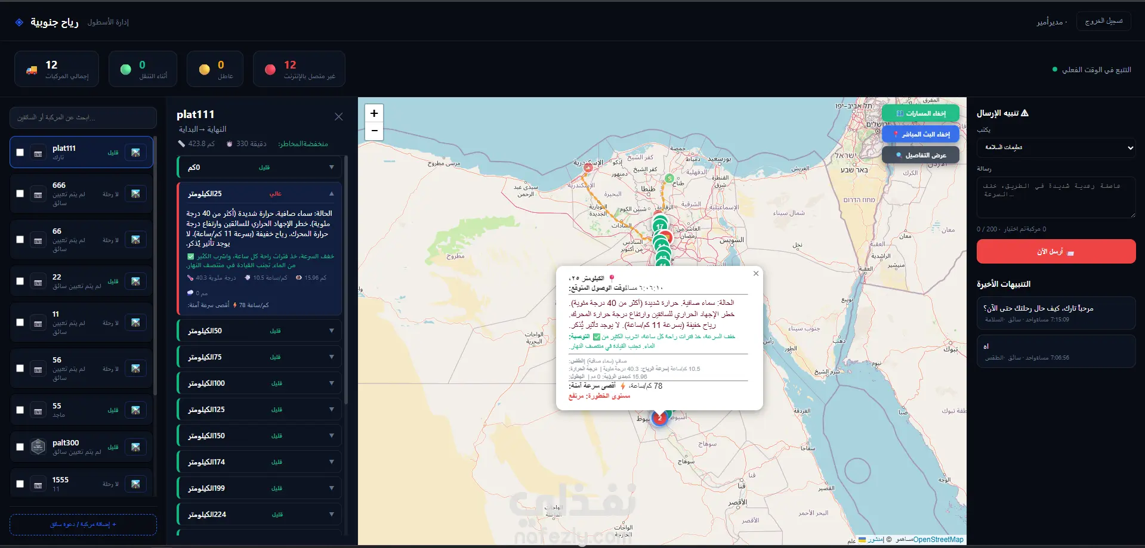Tick the checkbox for palt300
This screenshot has height=548, width=1145.
(20, 447)
